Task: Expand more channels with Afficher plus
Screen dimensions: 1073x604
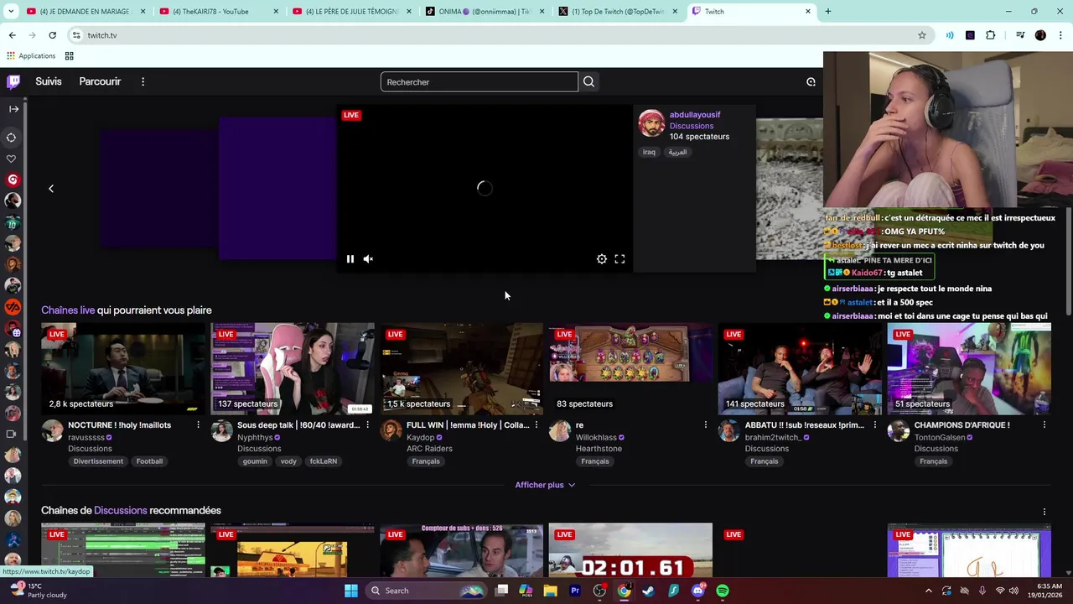Action: click(x=545, y=485)
